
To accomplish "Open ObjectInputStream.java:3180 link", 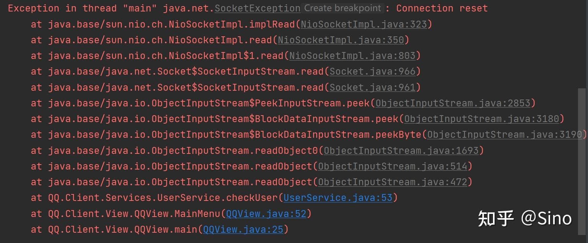I will click(482, 119).
